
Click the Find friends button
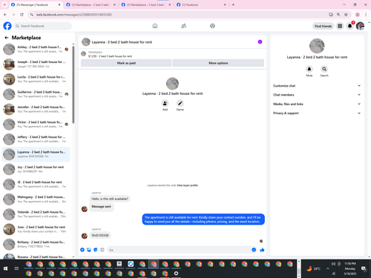(323, 26)
